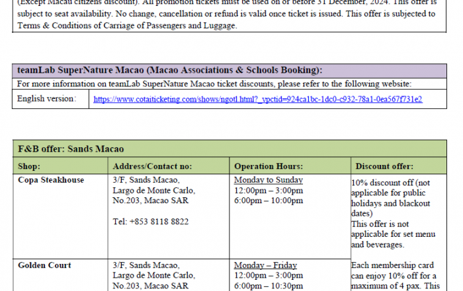
Task: Select the '6:00pm – 10:30pm' Golden Court hours
Action: pyautogui.click(x=269, y=286)
